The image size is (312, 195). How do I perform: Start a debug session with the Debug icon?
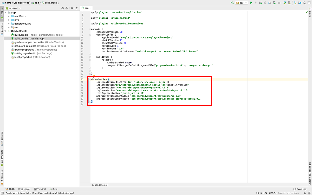[260, 3]
